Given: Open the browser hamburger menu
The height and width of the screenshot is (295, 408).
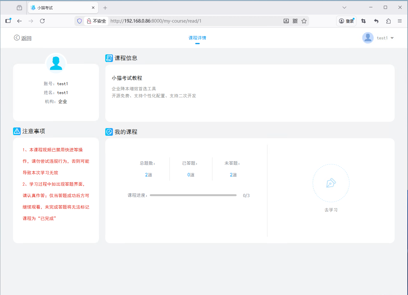Looking at the screenshot, I should 400,21.
